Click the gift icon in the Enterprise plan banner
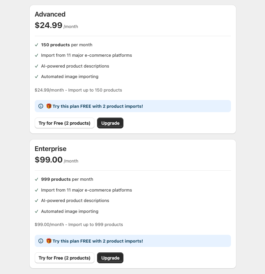The height and width of the screenshot is (274, 265). (x=48, y=241)
